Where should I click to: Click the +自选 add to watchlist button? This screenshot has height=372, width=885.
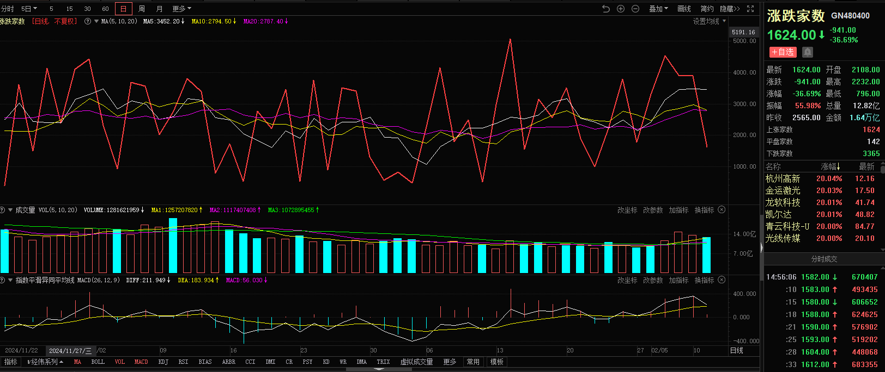(783, 52)
